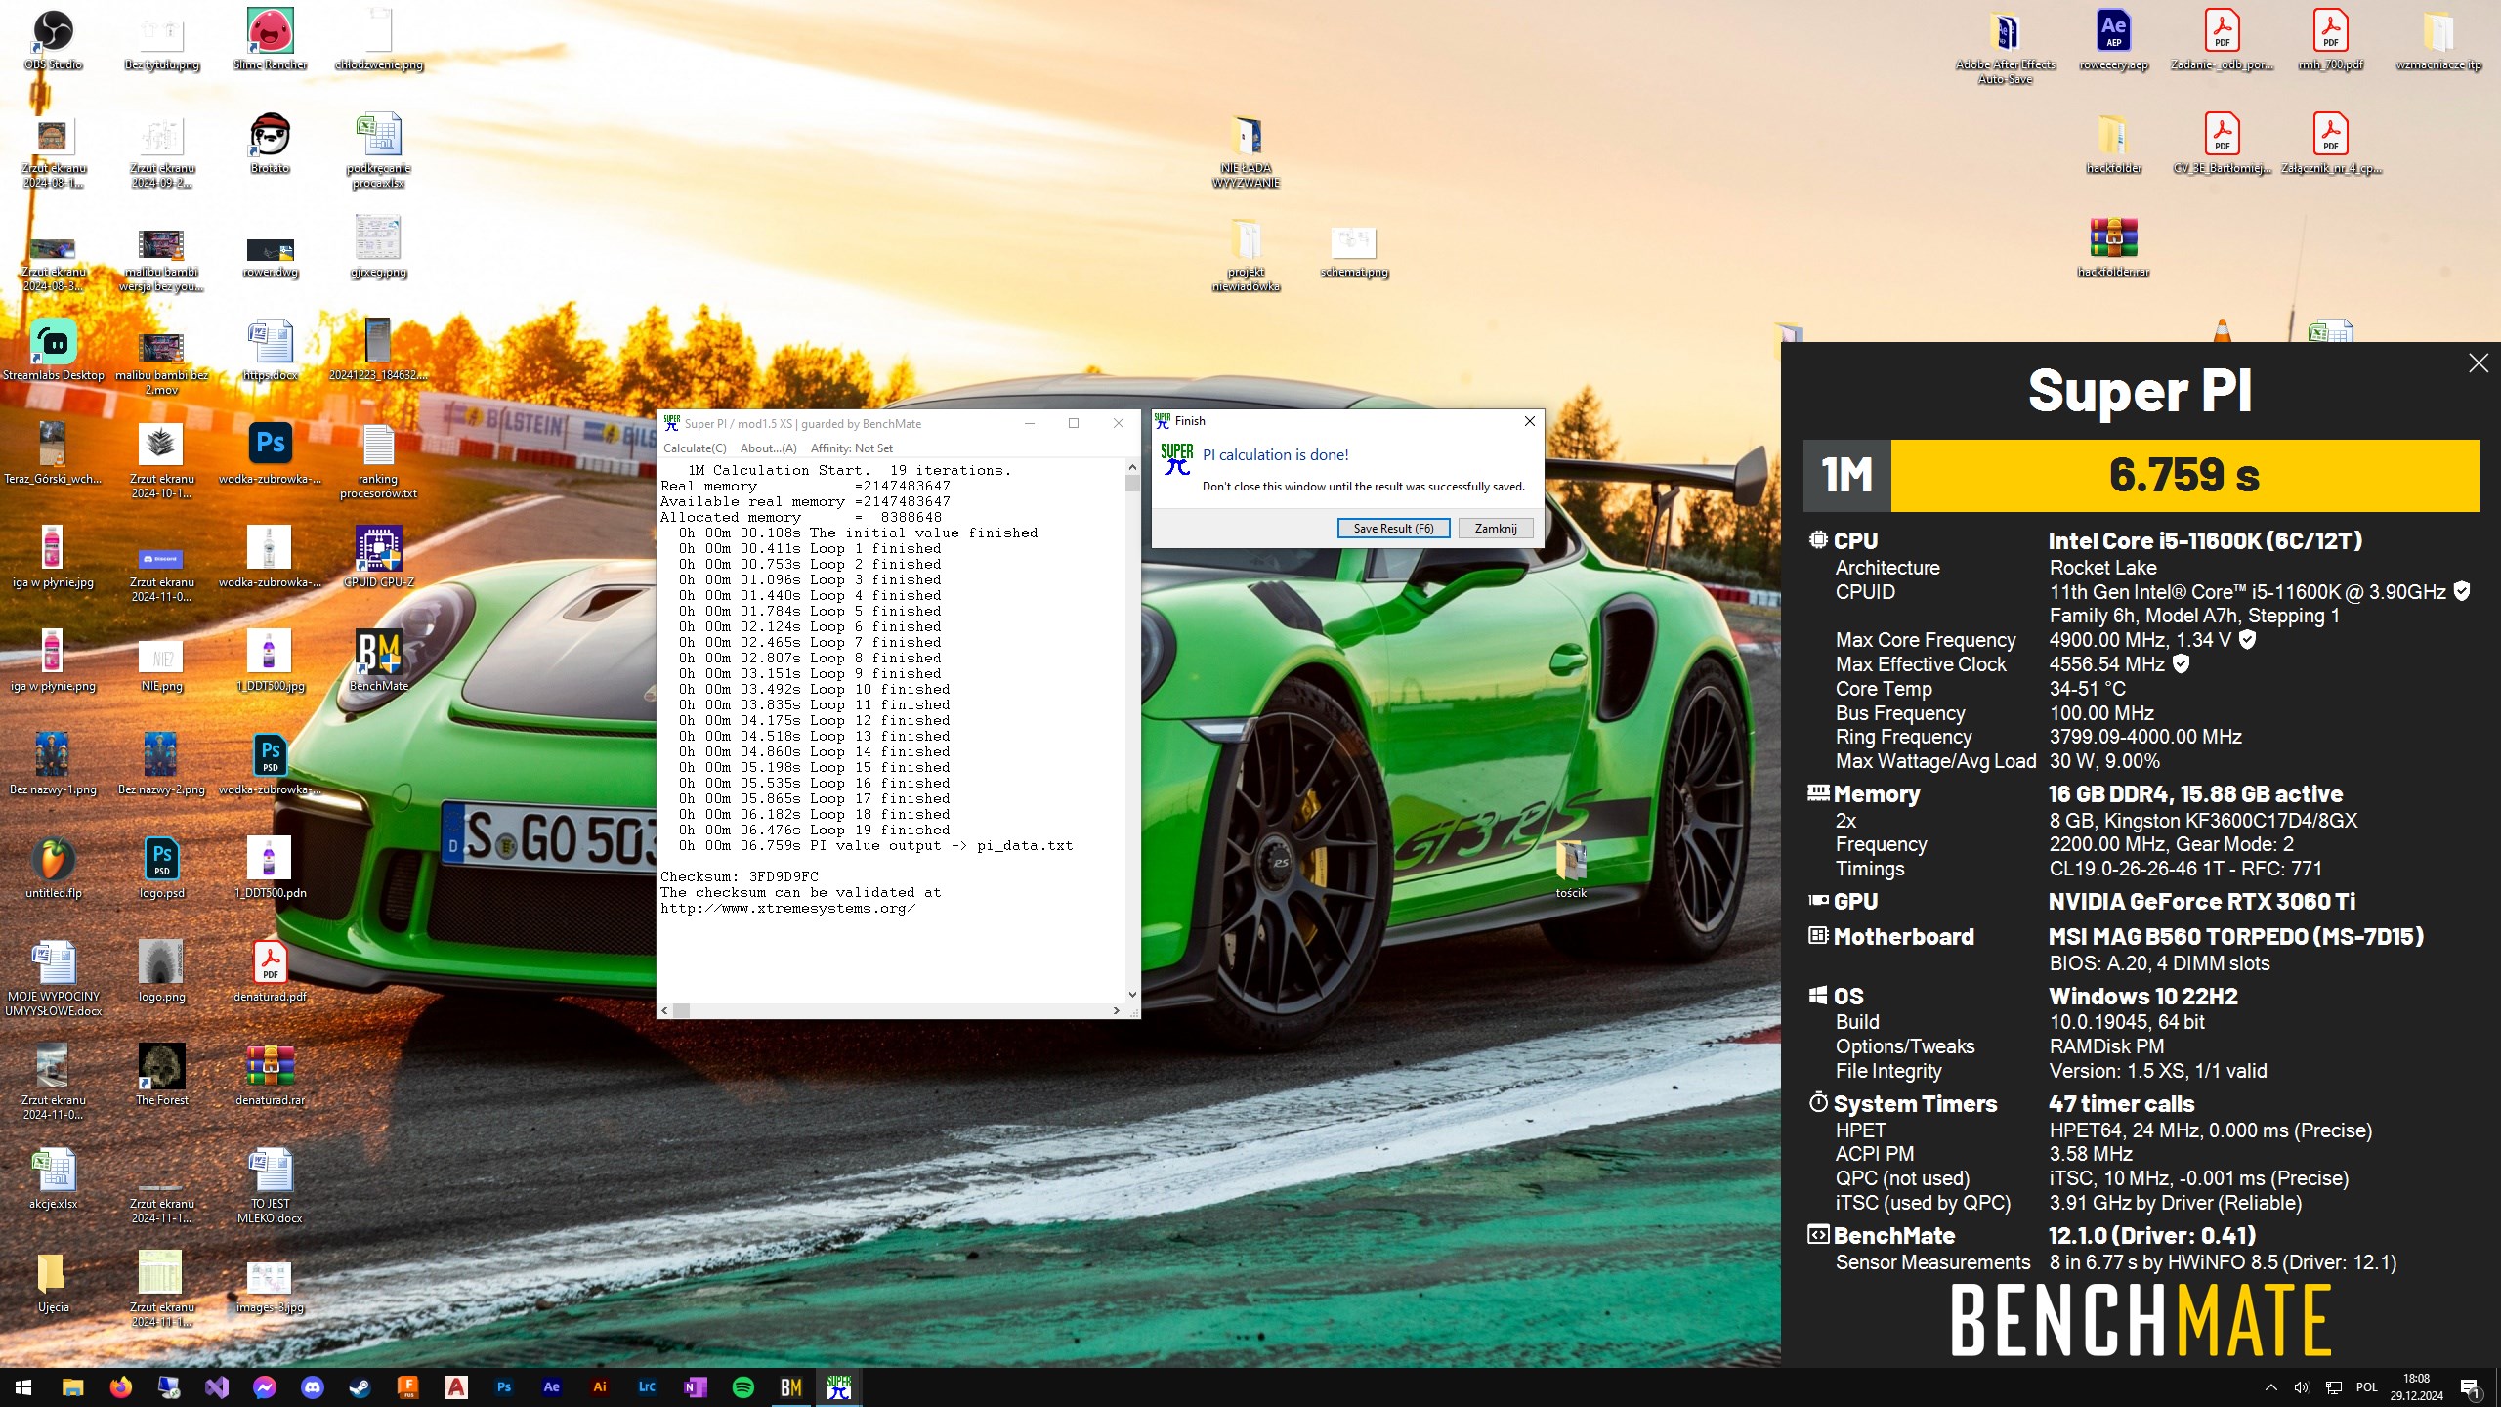
Task: Launch Firefox from the taskbar
Action: click(120, 1386)
